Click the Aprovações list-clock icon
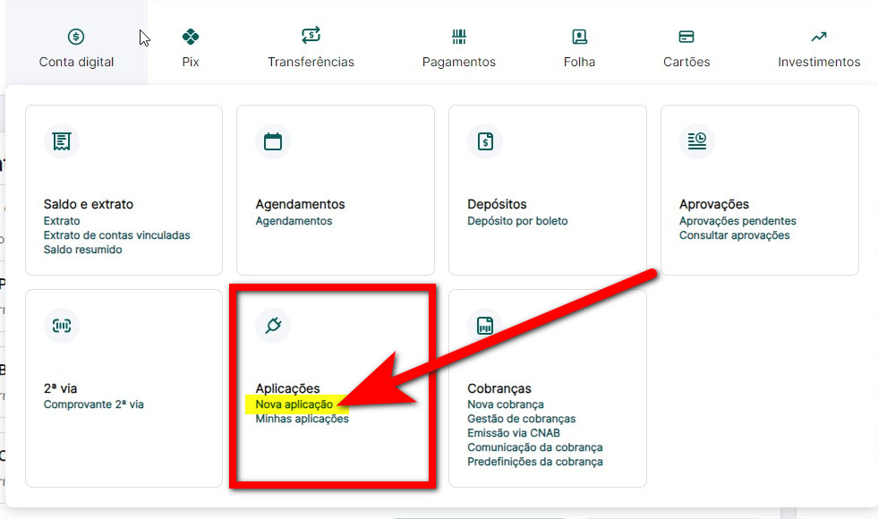The image size is (878, 519). click(696, 140)
